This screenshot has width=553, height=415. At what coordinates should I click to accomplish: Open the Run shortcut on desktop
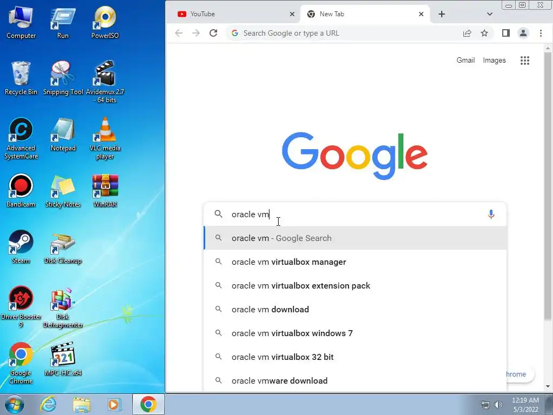[63, 22]
